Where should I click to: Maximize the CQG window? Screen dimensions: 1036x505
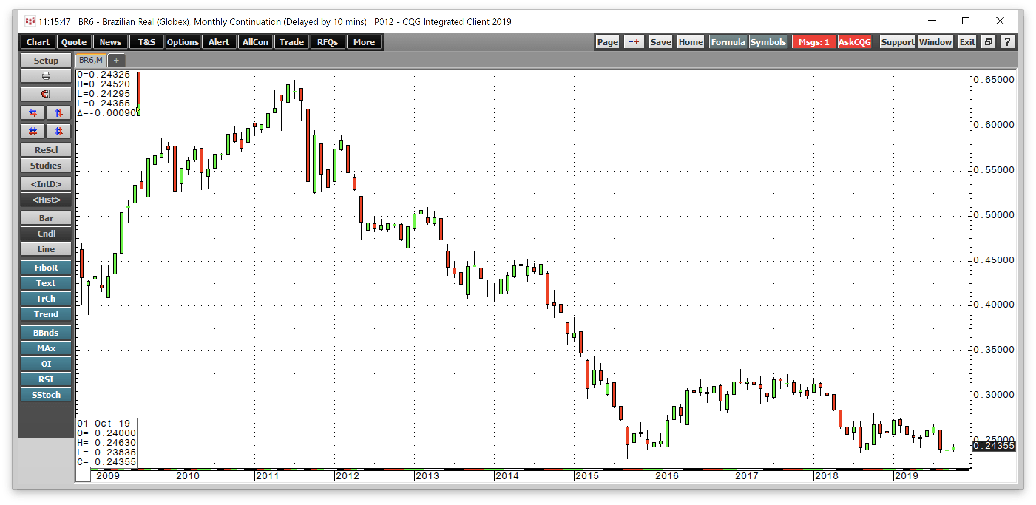tap(966, 21)
